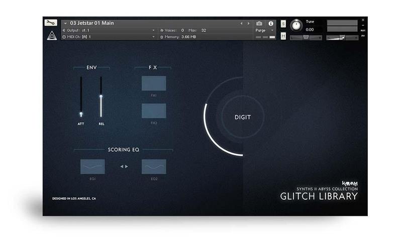Click the voices icon beside Voices label
The image size is (402, 241).
click(x=162, y=30)
